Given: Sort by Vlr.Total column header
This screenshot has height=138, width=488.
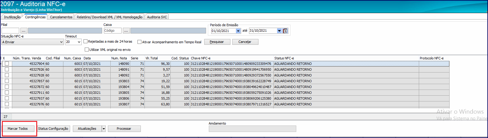Looking at the screenshot, I should (158, 58).
